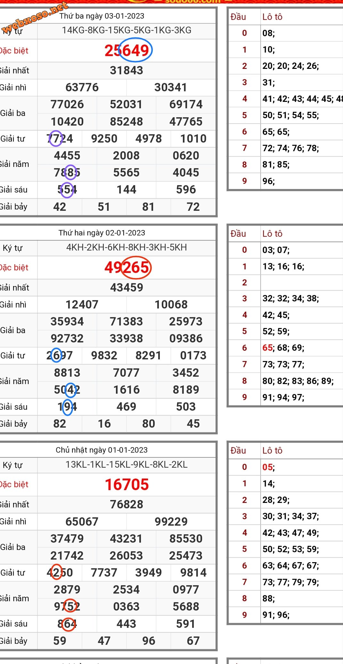Viewport: 343px width, 664px height.
Task: Select sixth prize number 469
Action: click(127, 407)
